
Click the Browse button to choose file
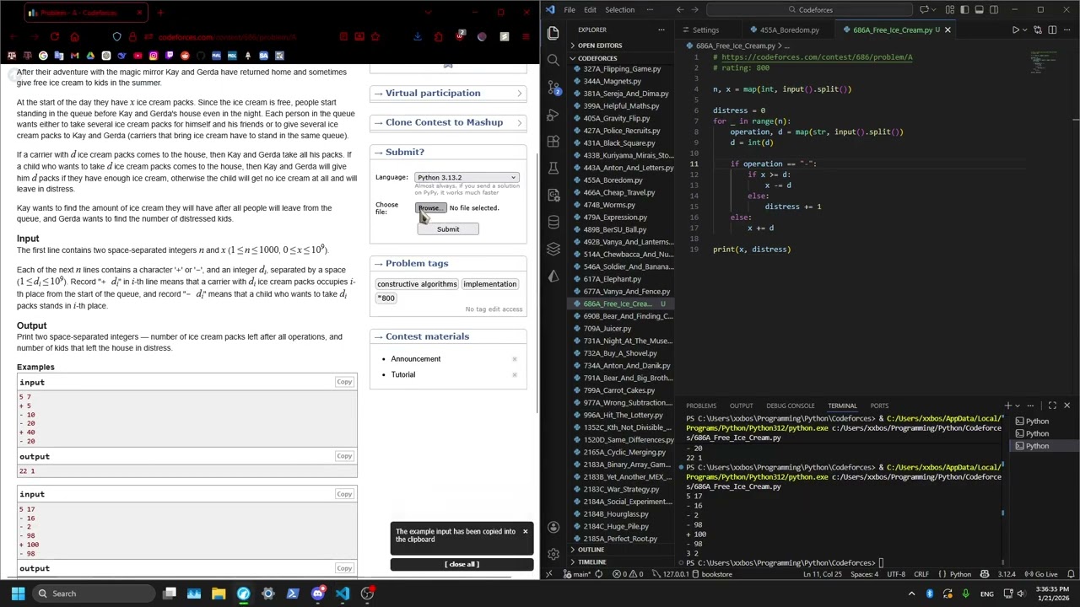click(x=429, y=208)
